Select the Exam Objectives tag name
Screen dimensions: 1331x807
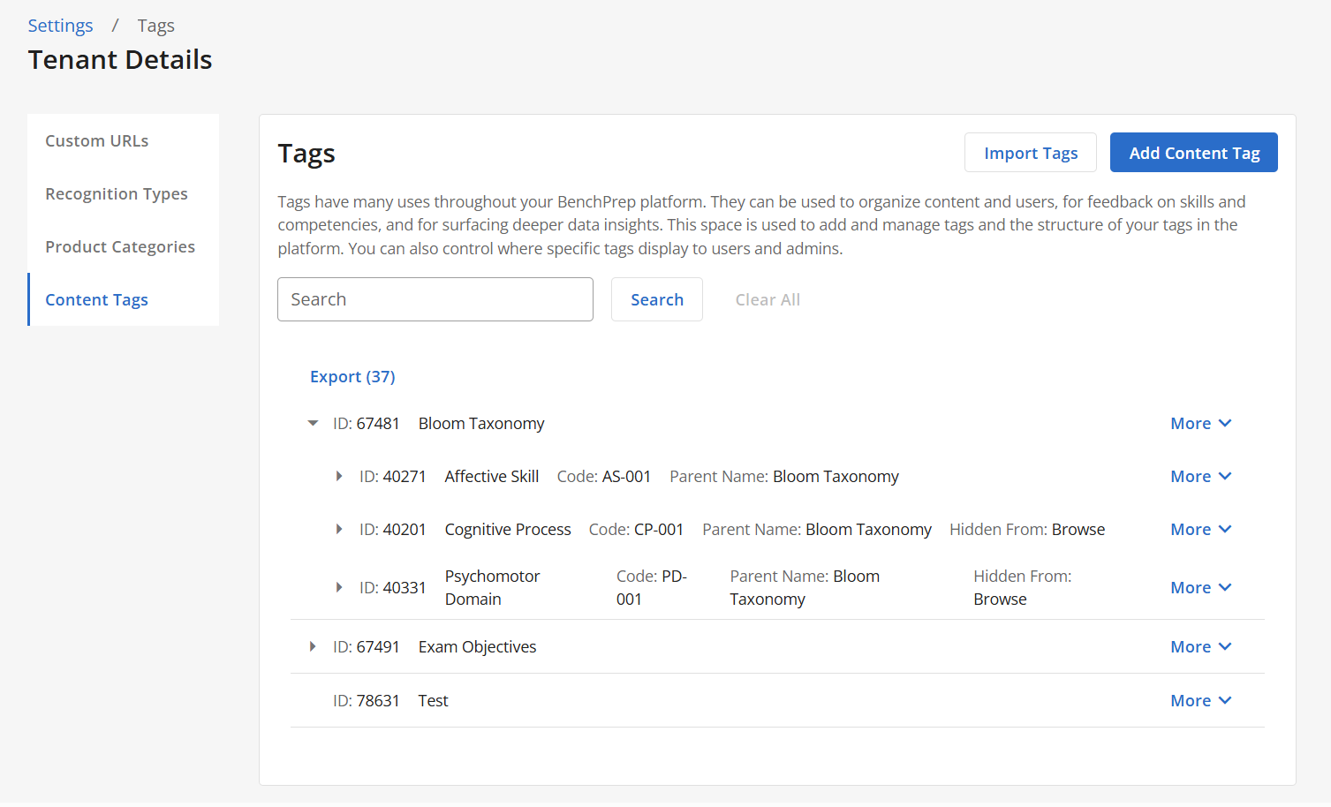(477, 647)
